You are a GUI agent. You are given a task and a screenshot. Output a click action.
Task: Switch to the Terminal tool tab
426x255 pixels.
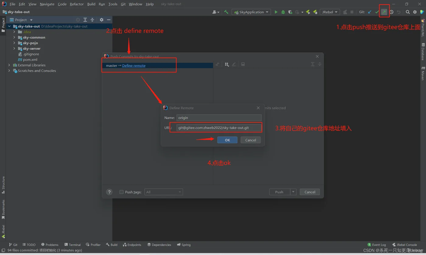(72, 245)
